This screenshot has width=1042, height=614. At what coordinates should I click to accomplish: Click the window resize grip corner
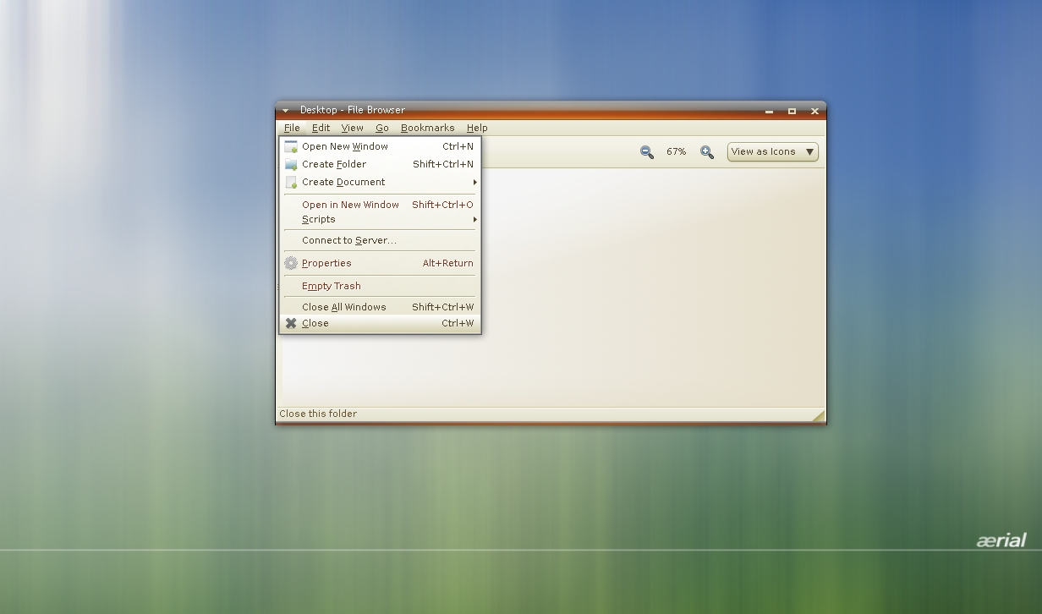pyautogui.click(x=819, y=414)
